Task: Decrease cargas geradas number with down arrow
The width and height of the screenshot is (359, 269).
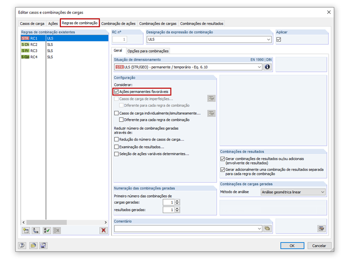Action: (177, 203)
